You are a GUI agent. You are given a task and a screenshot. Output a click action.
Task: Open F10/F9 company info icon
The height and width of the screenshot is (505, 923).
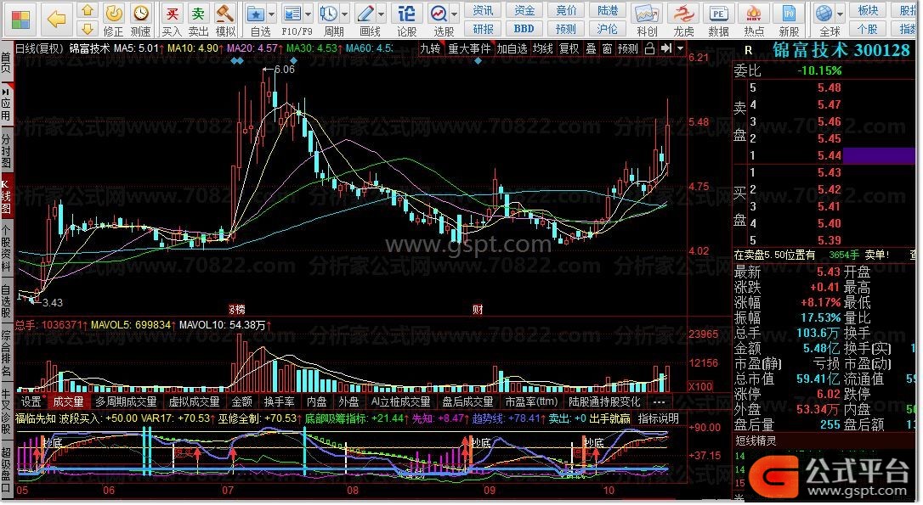click(292, 14)
